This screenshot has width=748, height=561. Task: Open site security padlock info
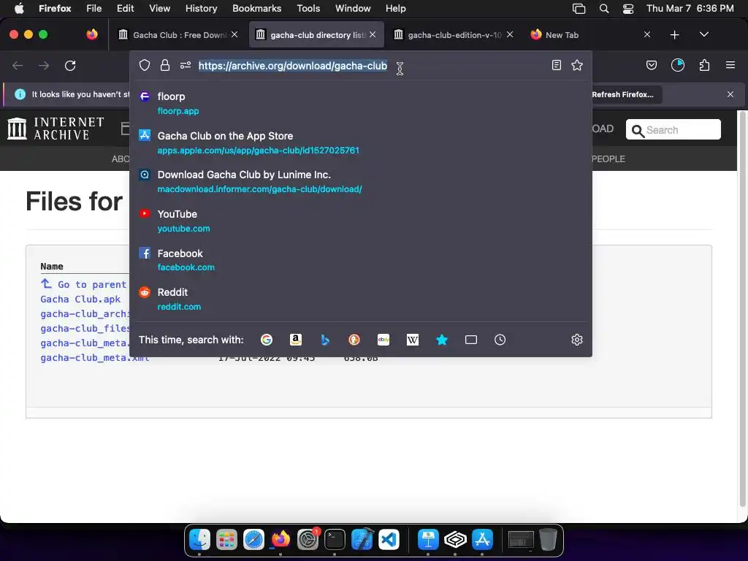tap(165, 65)
